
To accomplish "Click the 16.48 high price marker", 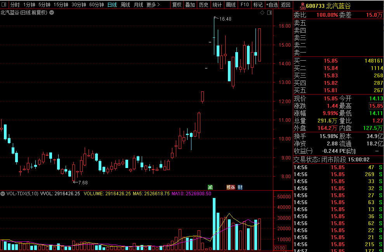I will 225,19.
